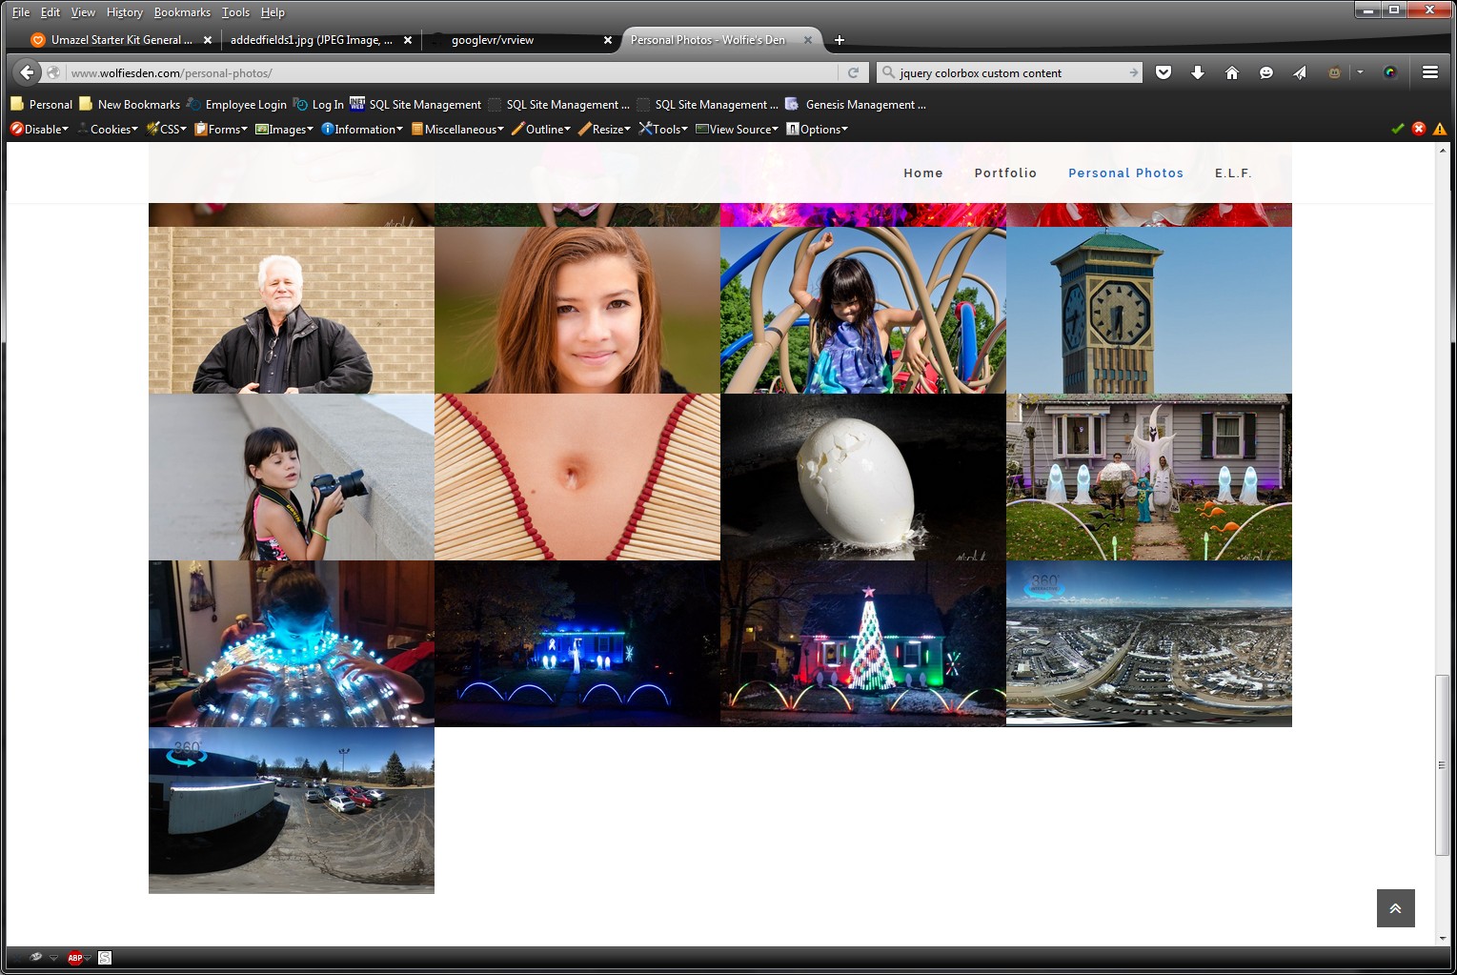
Task: Submit search with the search bar arrow
Action: tap(1133, 72)
